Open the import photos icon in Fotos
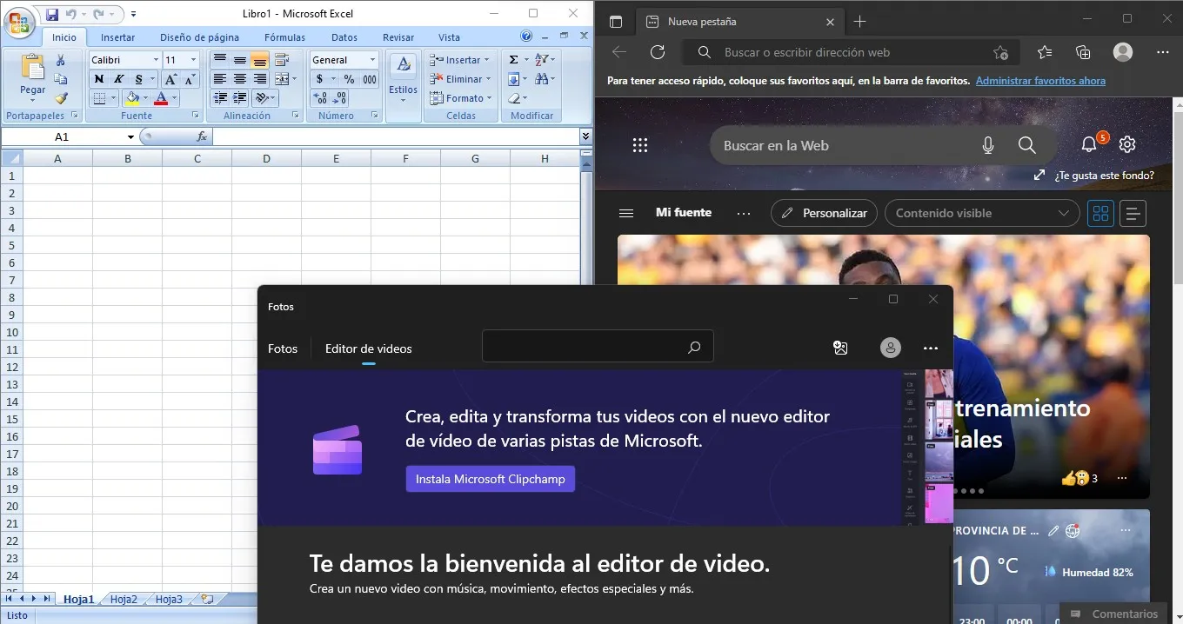The width and height of the screenshot is (1183, 624). click(840, 347)
